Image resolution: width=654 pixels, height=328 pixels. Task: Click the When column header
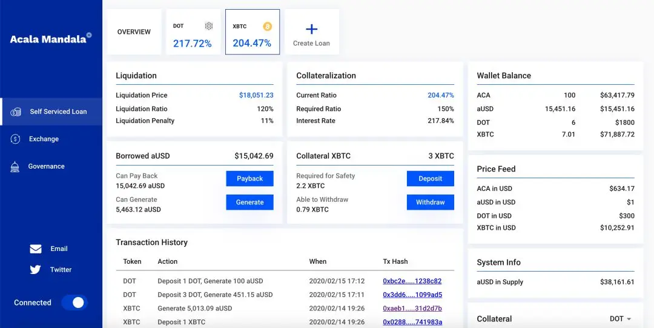318,261
